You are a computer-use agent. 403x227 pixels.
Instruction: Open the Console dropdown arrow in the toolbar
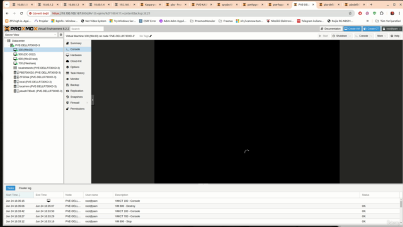point(372,36)
